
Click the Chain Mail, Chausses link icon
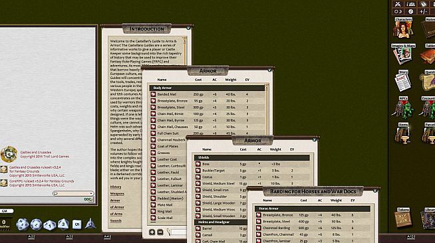153,127
